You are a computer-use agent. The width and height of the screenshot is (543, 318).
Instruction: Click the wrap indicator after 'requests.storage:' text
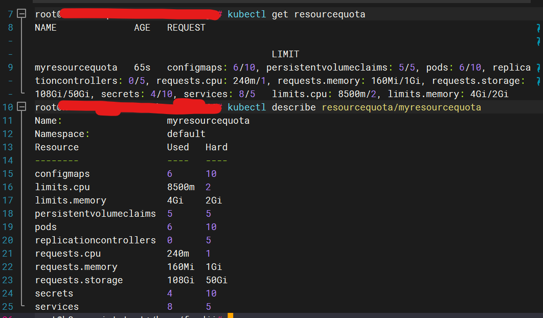click(538, 81)
